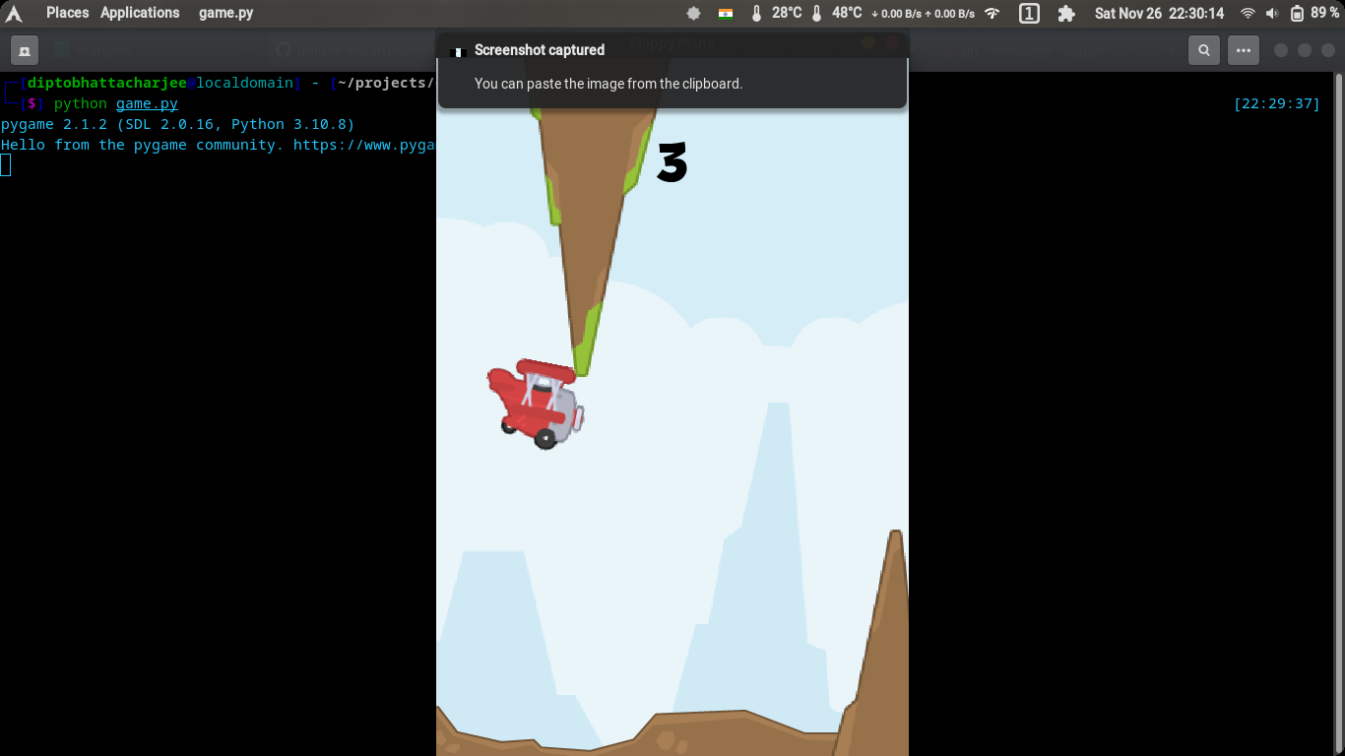The width and height of the screenshot is (1345, 756).
Task: Click pygame 2.1.2 version line in terminal
Action: click(177, 124)
